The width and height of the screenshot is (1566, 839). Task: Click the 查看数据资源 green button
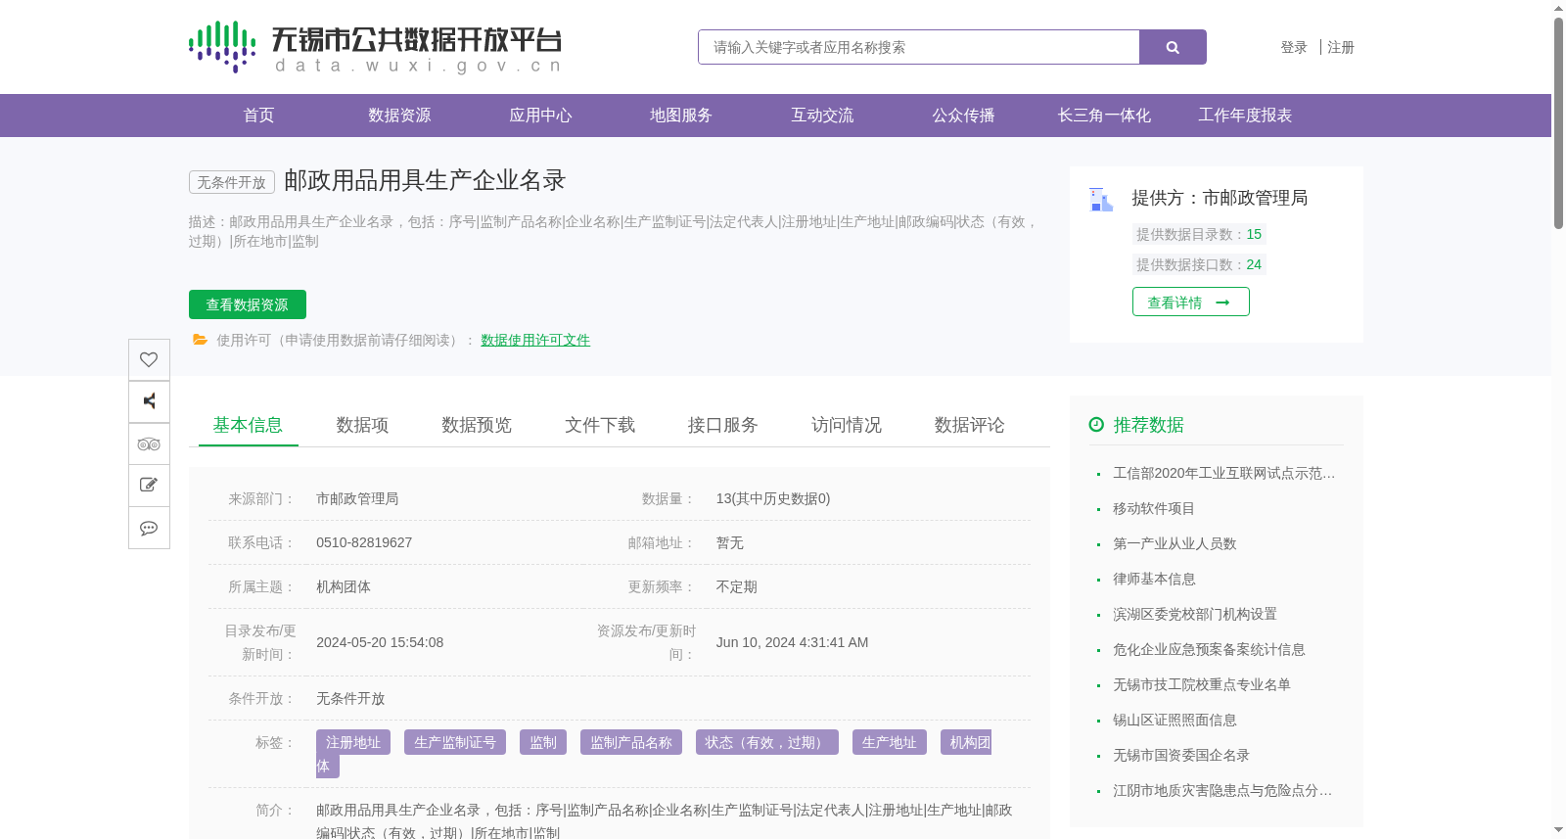point(248,304)
